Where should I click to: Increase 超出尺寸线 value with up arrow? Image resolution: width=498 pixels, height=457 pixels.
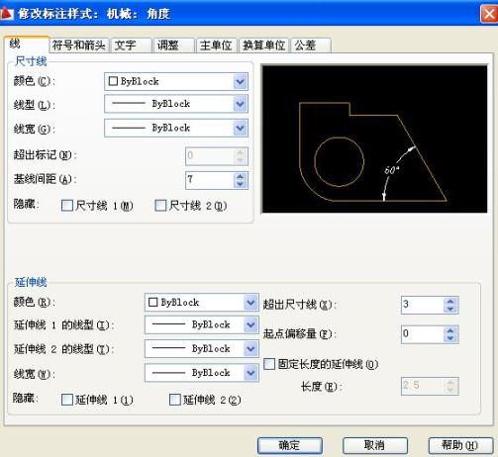click(x=450, y=301)
